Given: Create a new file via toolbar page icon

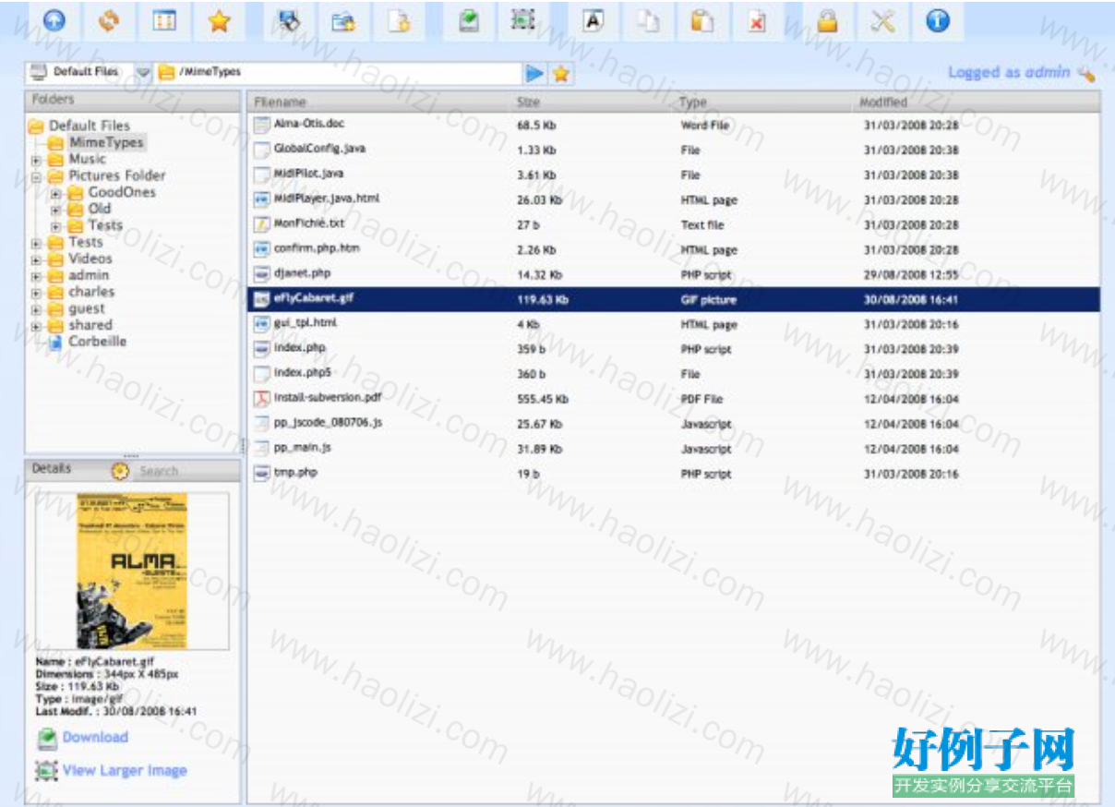Looking at the screenshot, I should [399, 21].
